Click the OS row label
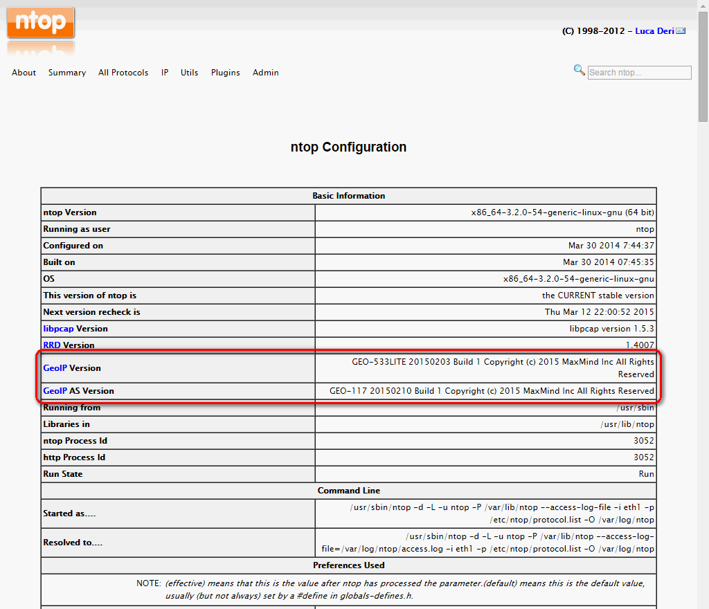 [x=49, y=279]
